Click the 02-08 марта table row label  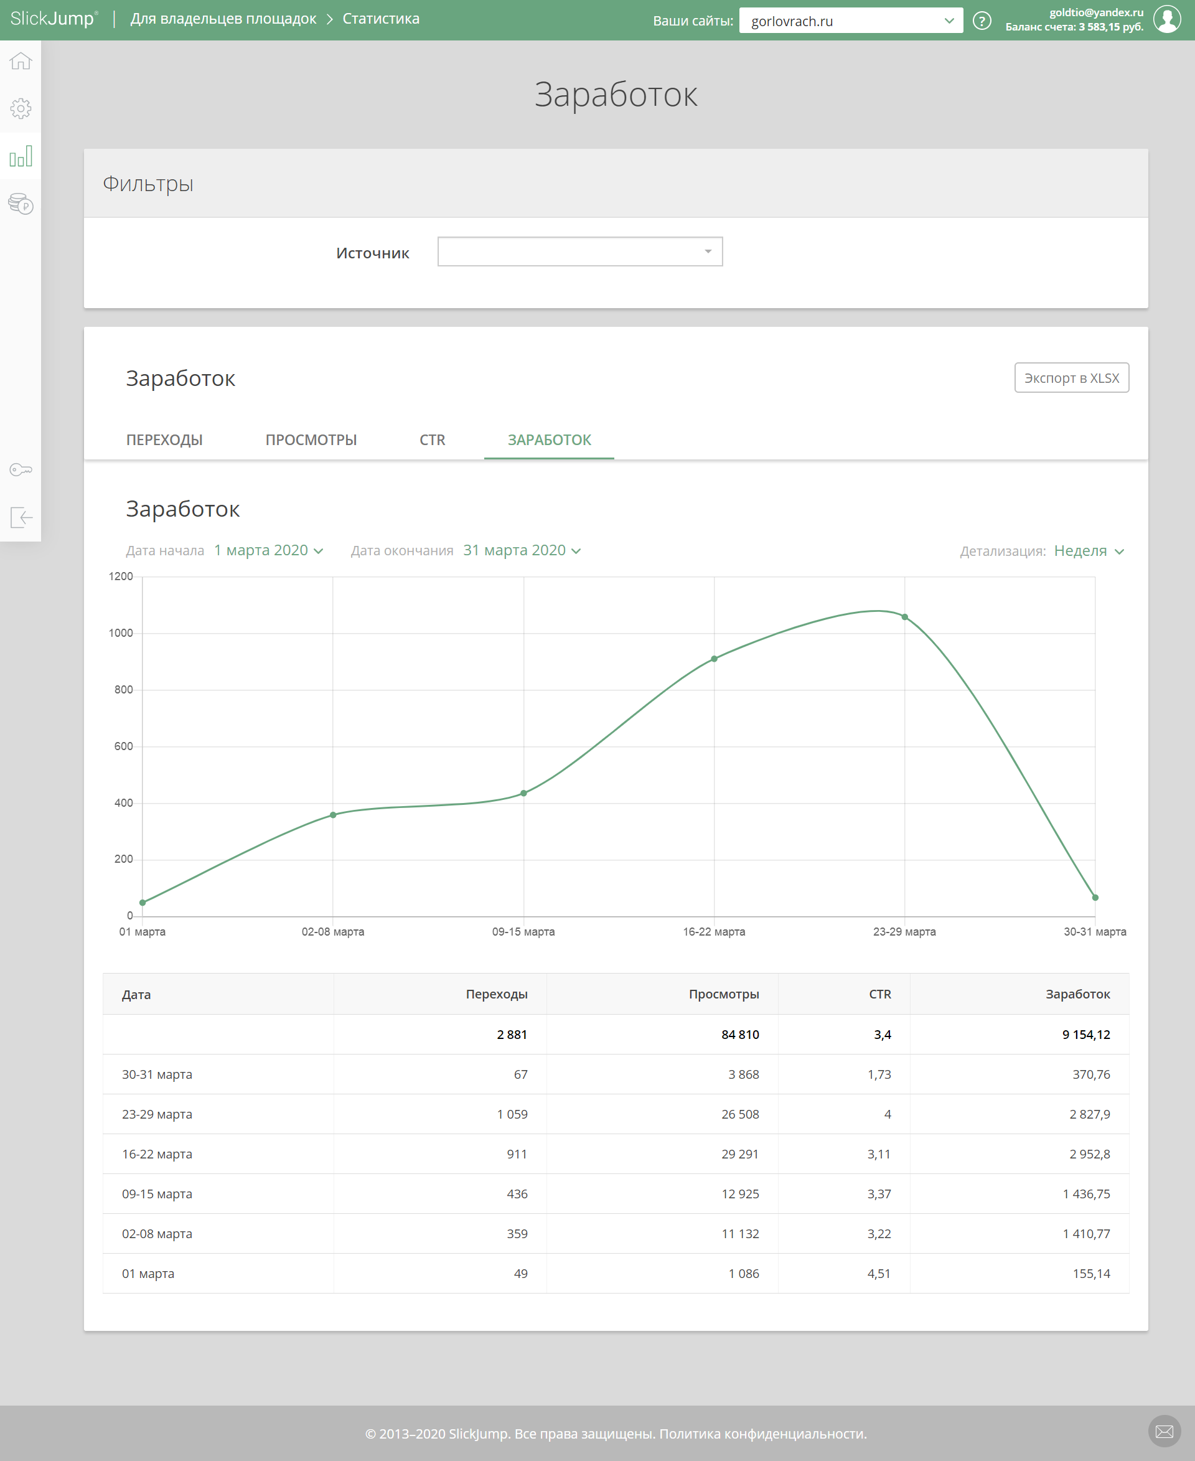[157, 1234]
